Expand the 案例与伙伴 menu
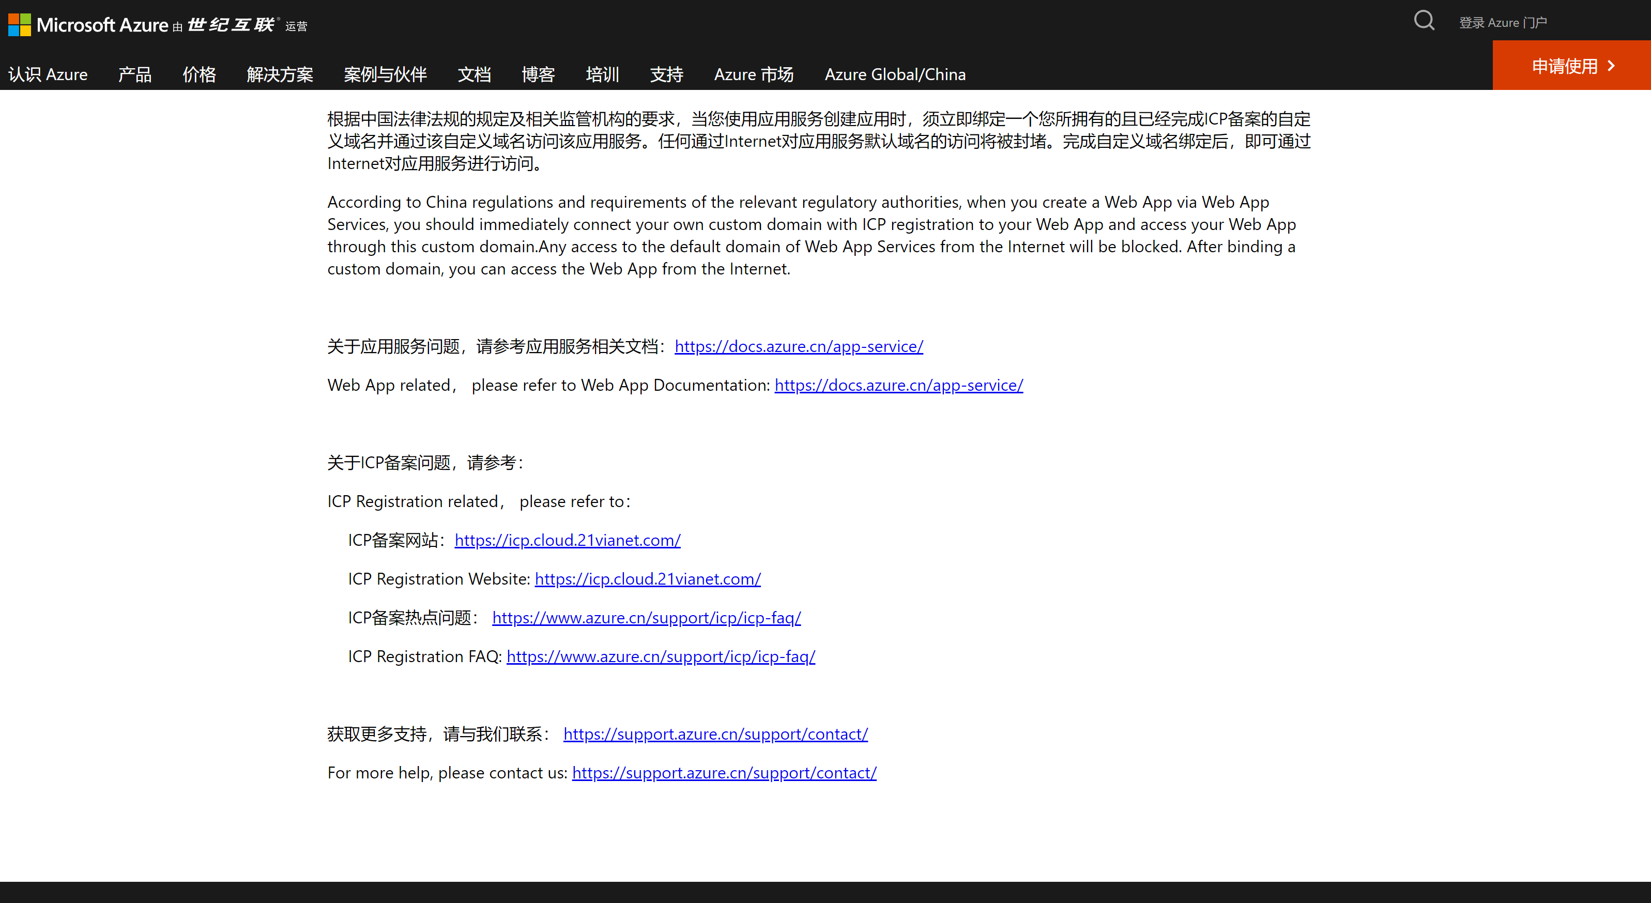This screenshot has height=903, width=1651. (385, 74)
